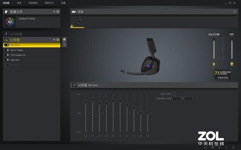Open the 配置文件 panel options menu
The image size is (241, 150).
(58, 12)
